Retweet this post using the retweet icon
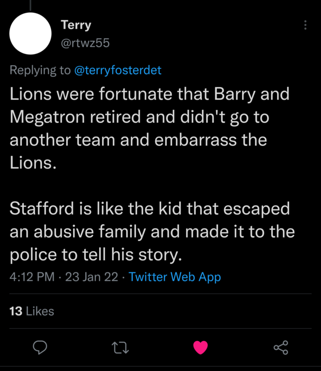Screen dimensions: 321x371 (x=120, y=348)
